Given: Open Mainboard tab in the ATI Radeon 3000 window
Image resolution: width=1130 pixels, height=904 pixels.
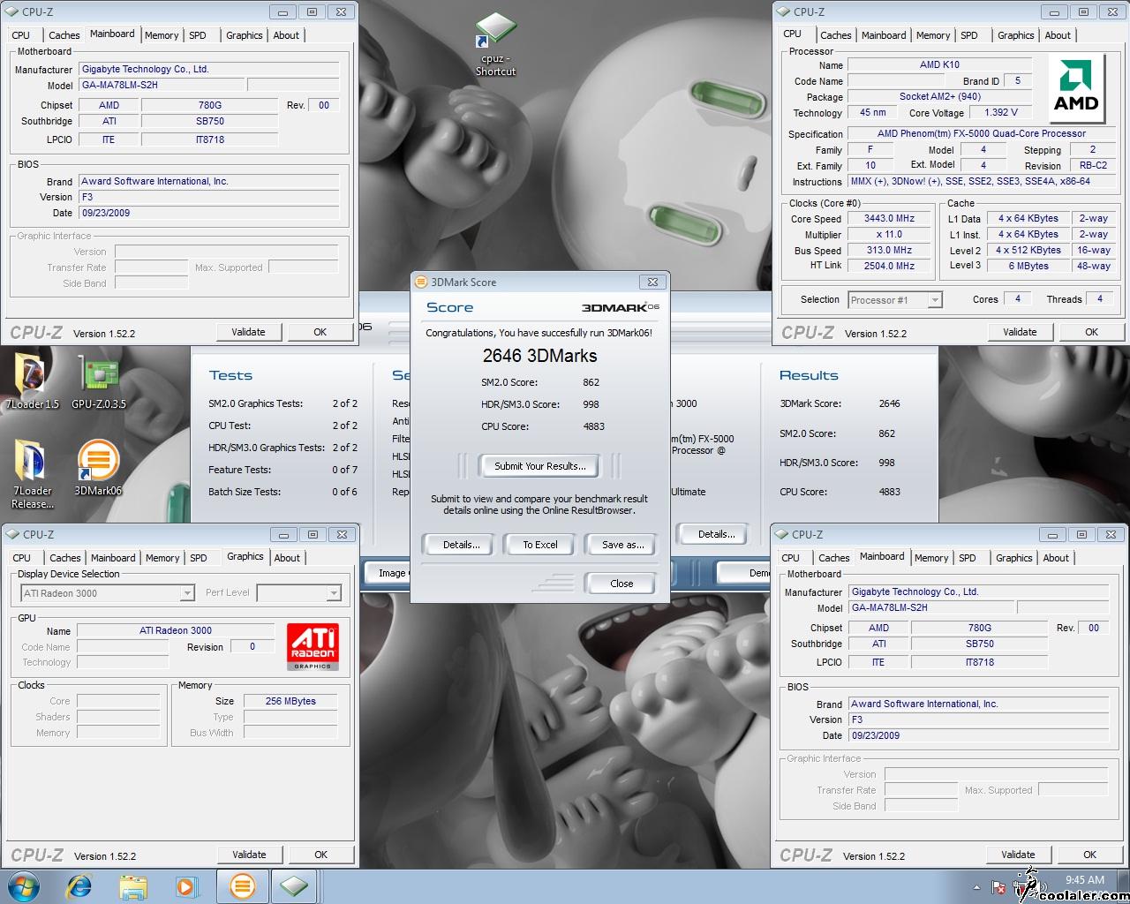Looking at the screenshot, I should click(x=113, y=558).
